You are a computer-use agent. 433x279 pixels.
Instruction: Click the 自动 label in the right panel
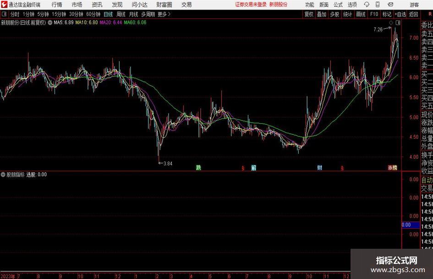click(x=427, y=180)
